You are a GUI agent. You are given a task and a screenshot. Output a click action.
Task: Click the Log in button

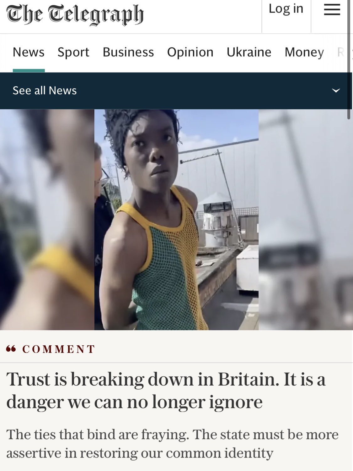pos(286,9)
